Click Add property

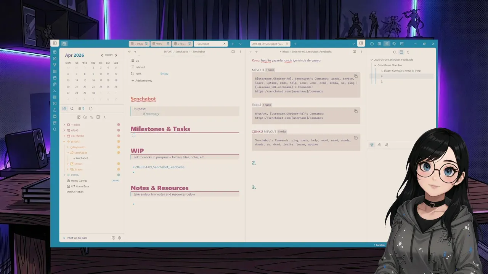[x=141, y=81]
